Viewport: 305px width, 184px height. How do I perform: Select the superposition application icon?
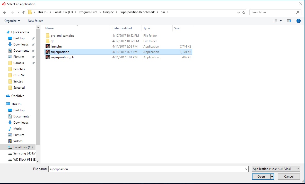coord(47,52)
